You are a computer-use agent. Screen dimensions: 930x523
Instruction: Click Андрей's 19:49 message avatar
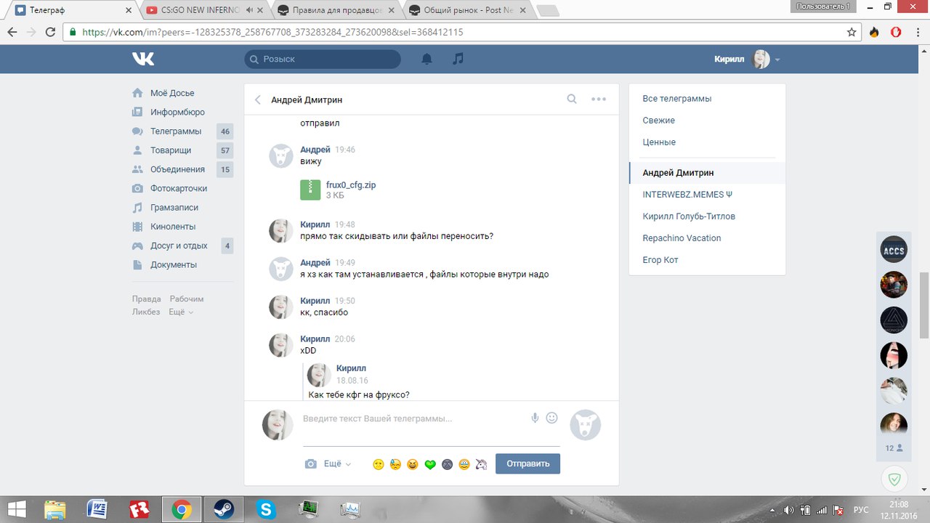click(x=281, y=269)
